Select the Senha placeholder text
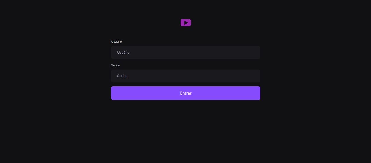This screenshot has width=371, height=163. (122, 76)
